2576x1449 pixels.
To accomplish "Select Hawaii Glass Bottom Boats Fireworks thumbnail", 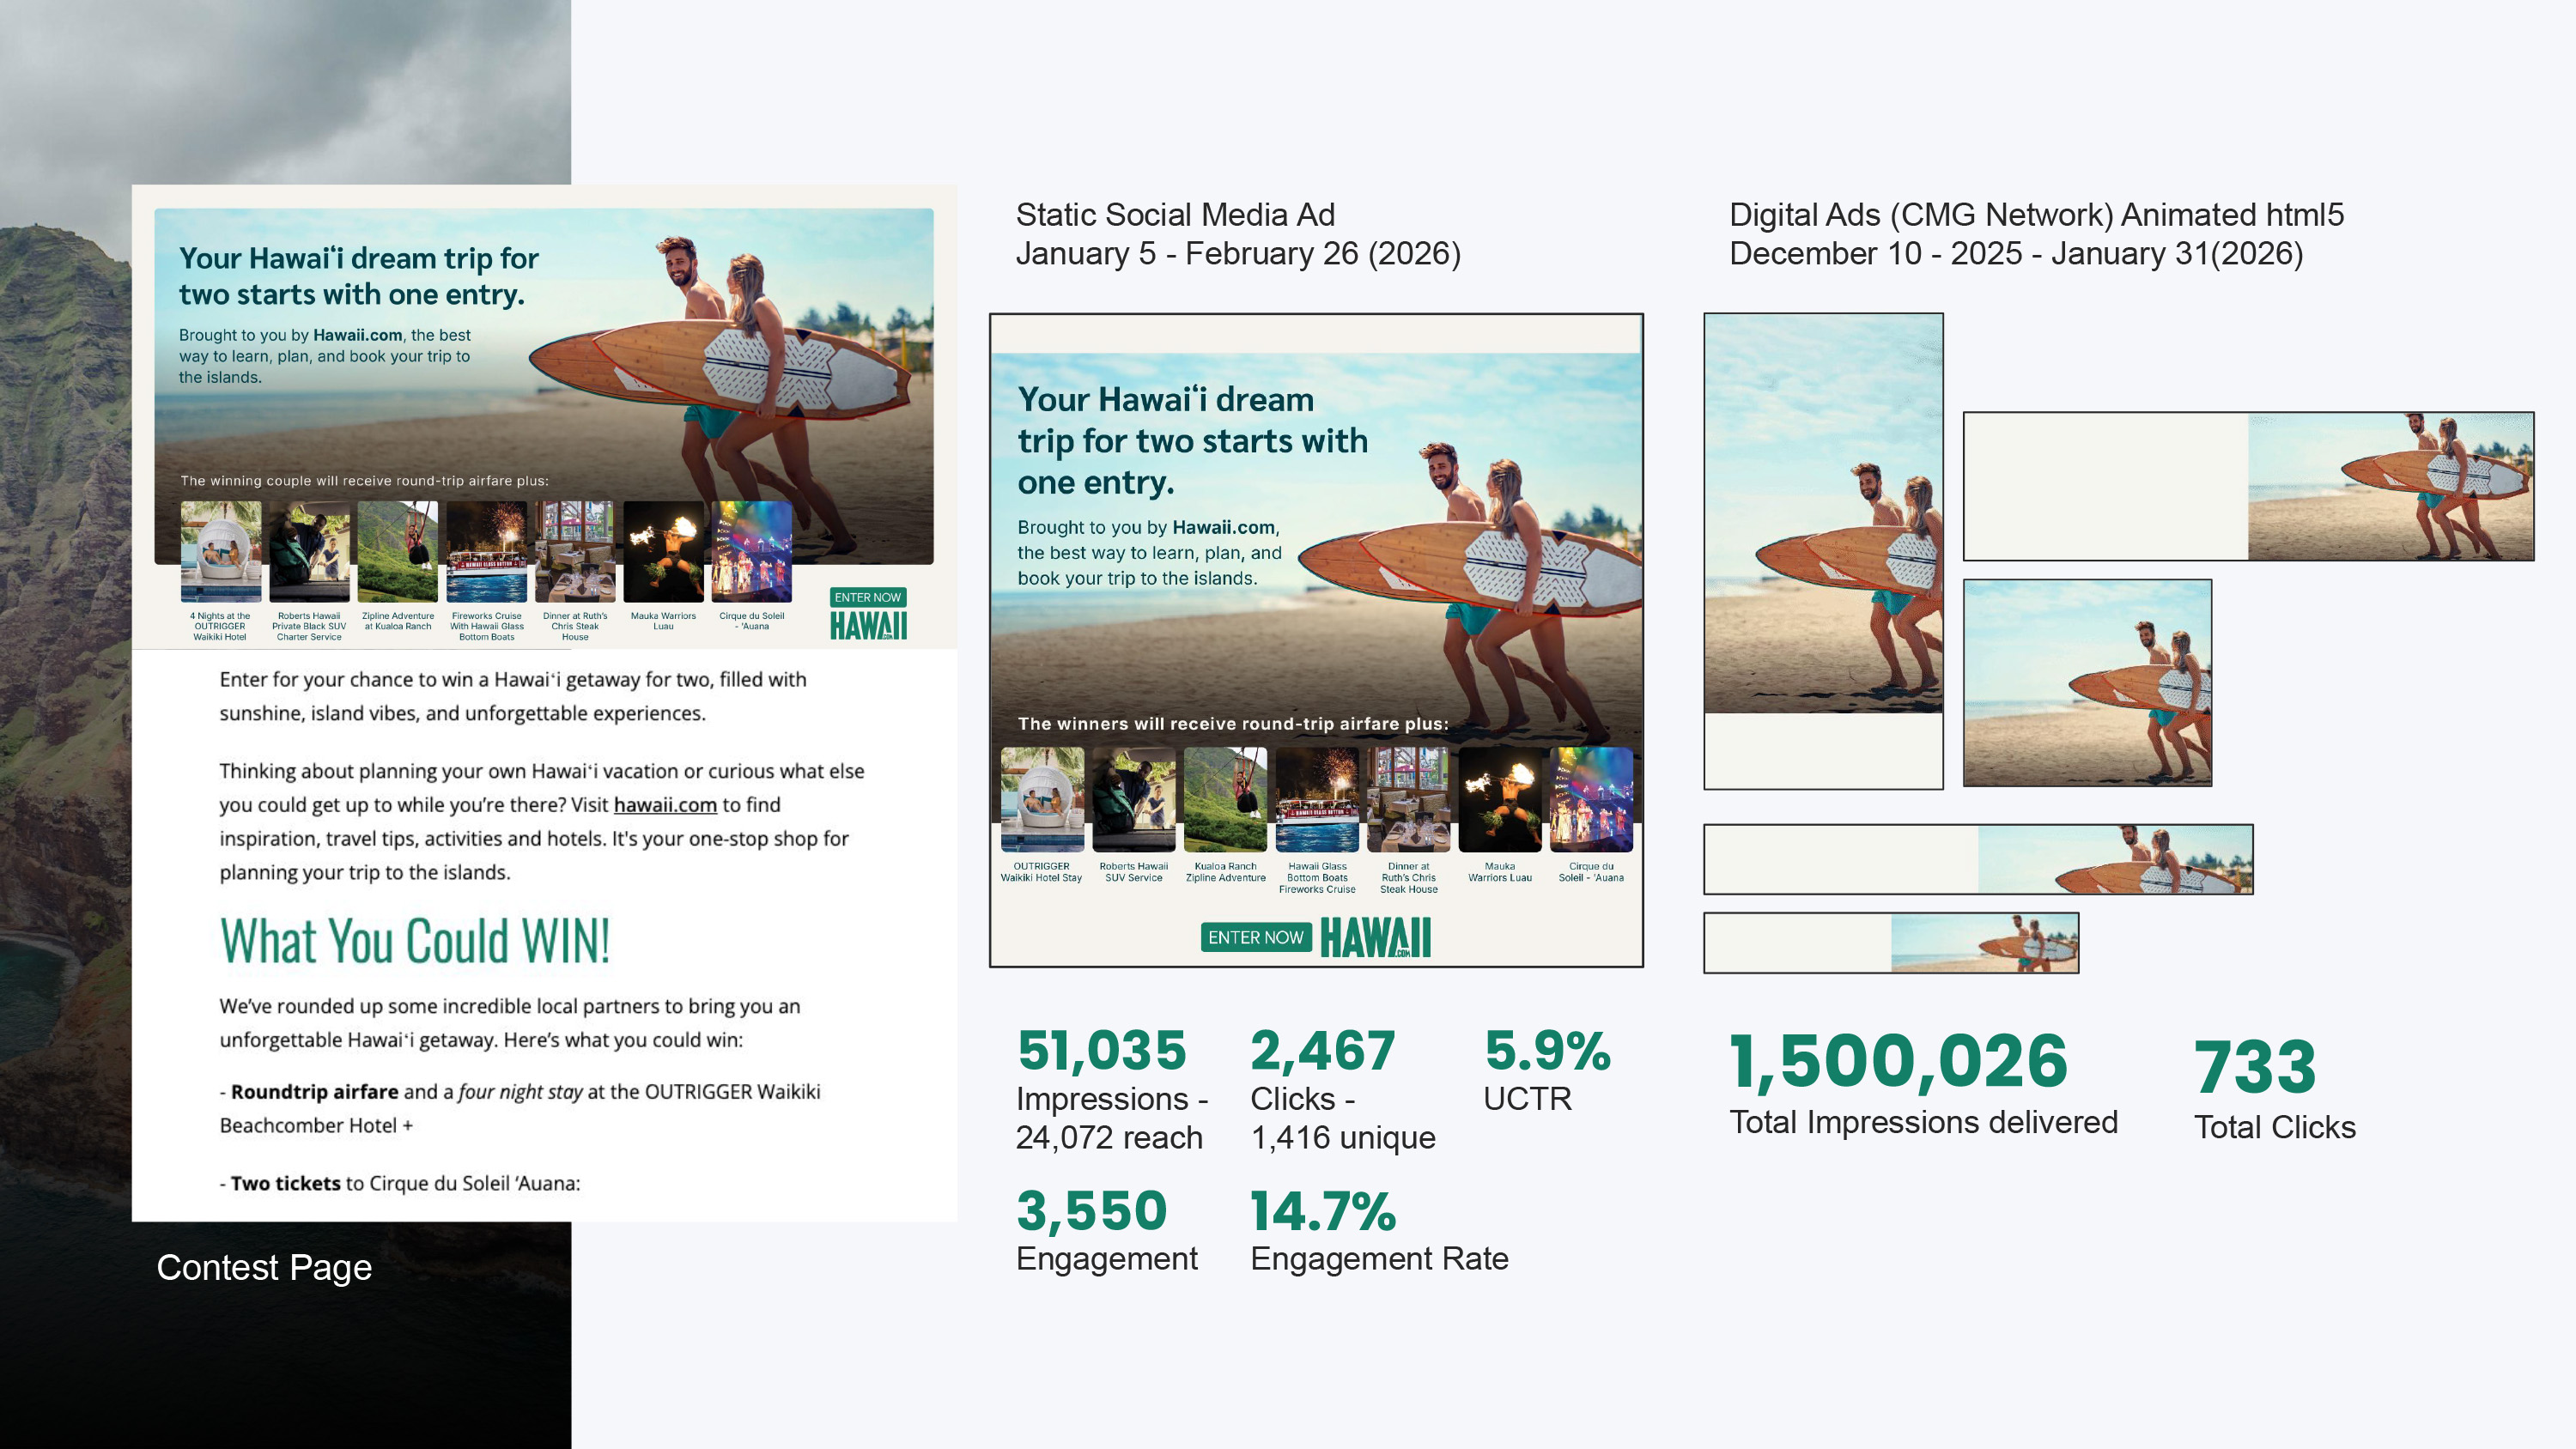I will pyautogui.click(x=1317, y=799).
